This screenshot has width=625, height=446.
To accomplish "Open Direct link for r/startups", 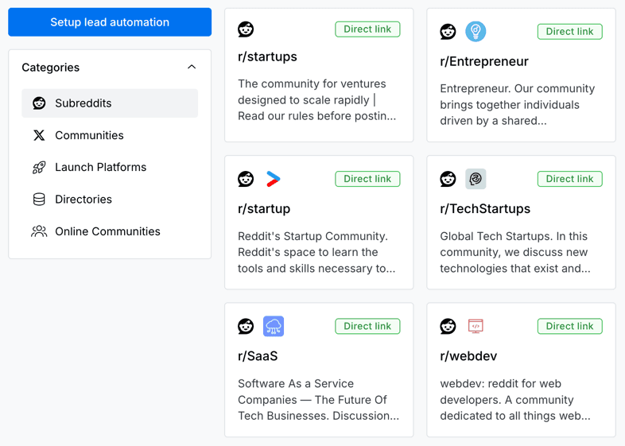I will tap(367, 29).
